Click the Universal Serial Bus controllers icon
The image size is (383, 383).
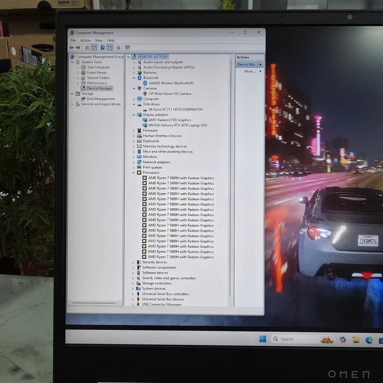138,294
